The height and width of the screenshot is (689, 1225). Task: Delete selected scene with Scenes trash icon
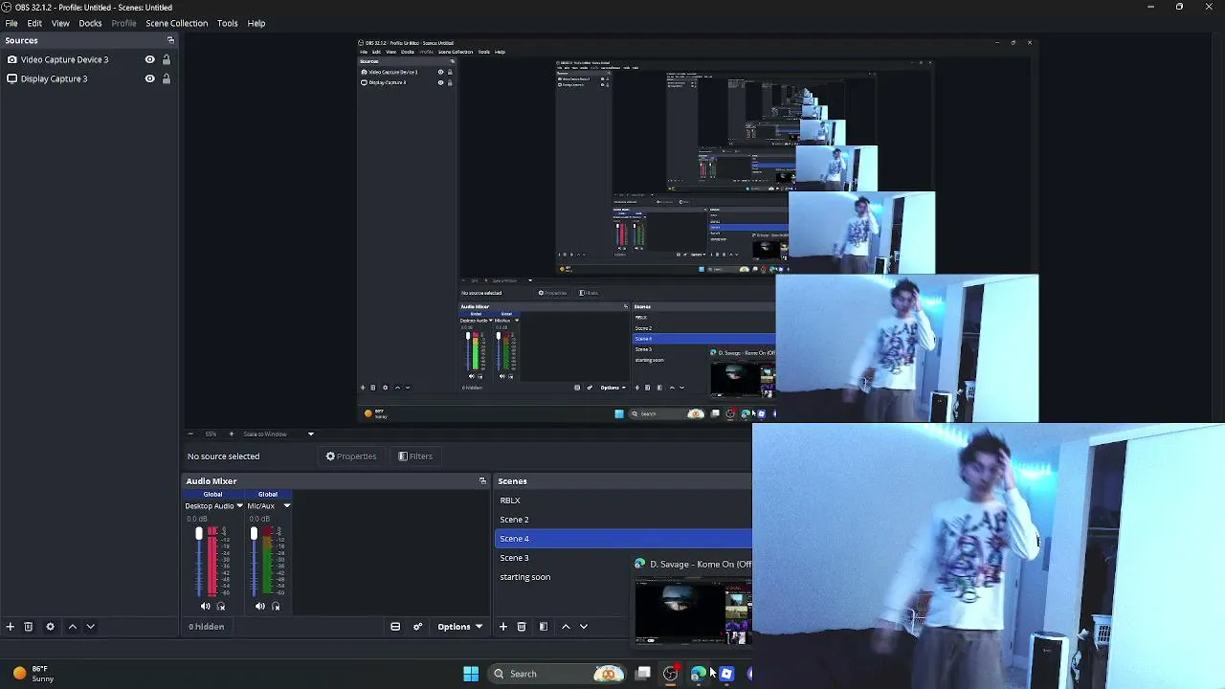pos(522,627)
